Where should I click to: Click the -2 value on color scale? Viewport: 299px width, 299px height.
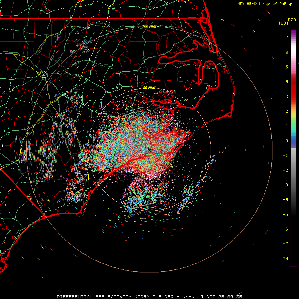click(285, 170)
